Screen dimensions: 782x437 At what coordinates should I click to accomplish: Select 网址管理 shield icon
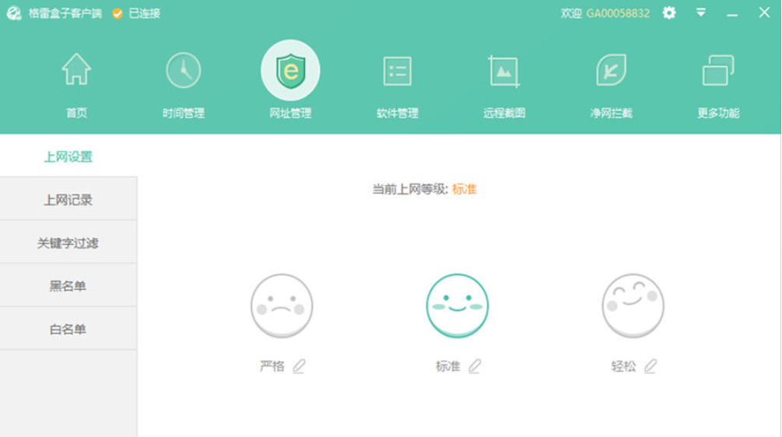coord(290,70)
